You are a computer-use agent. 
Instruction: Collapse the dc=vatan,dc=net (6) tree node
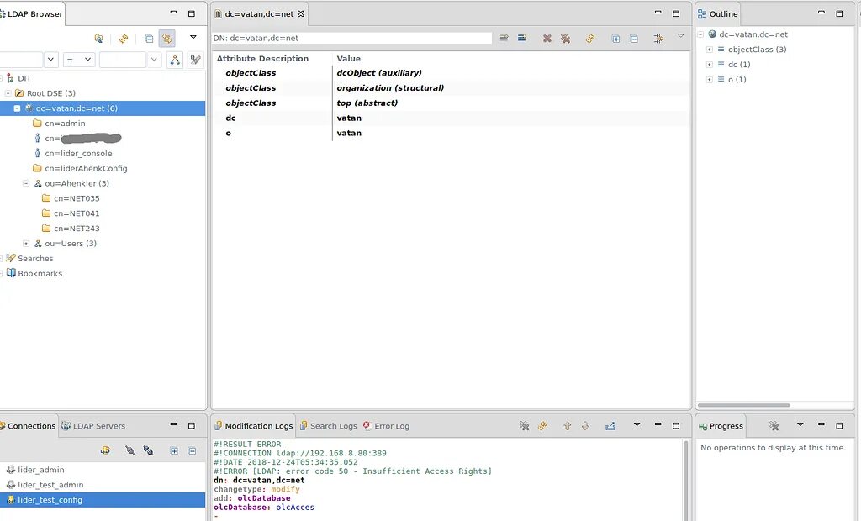[x=17, y=108]
